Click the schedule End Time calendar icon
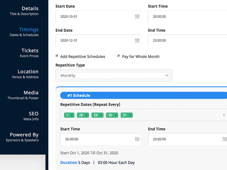This screenshot has height=170, width=227. [225, 139]
